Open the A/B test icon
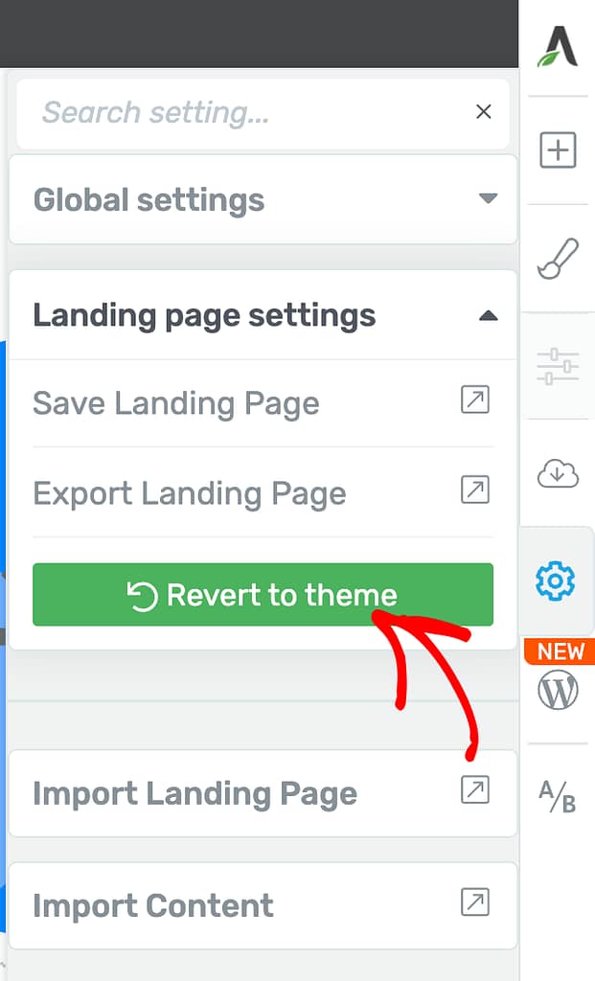 558,797
